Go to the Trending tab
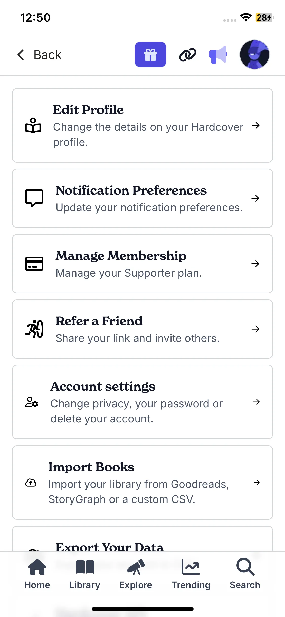285x617 pixels. (x=191, y=574)
